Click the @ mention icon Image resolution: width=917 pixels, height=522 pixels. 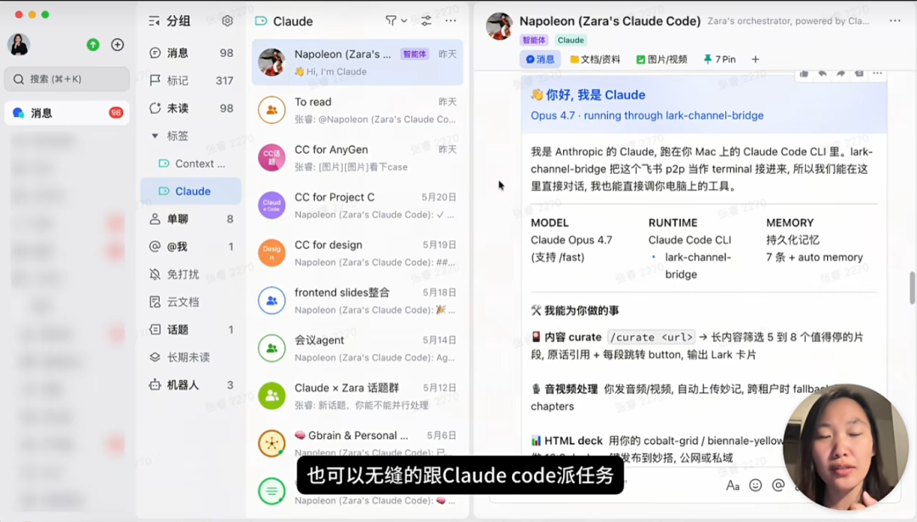pyautogui.click(x=778, y=486)
